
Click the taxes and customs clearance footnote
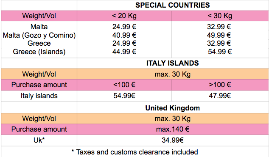(134, 152)
